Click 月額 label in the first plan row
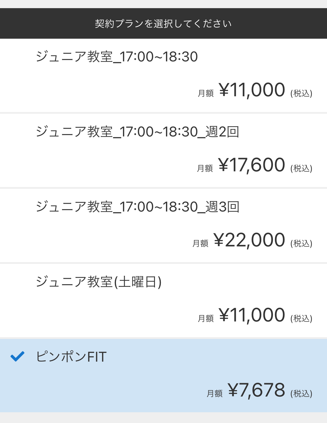Screen dimensions: 327x423 coord(206,93)
